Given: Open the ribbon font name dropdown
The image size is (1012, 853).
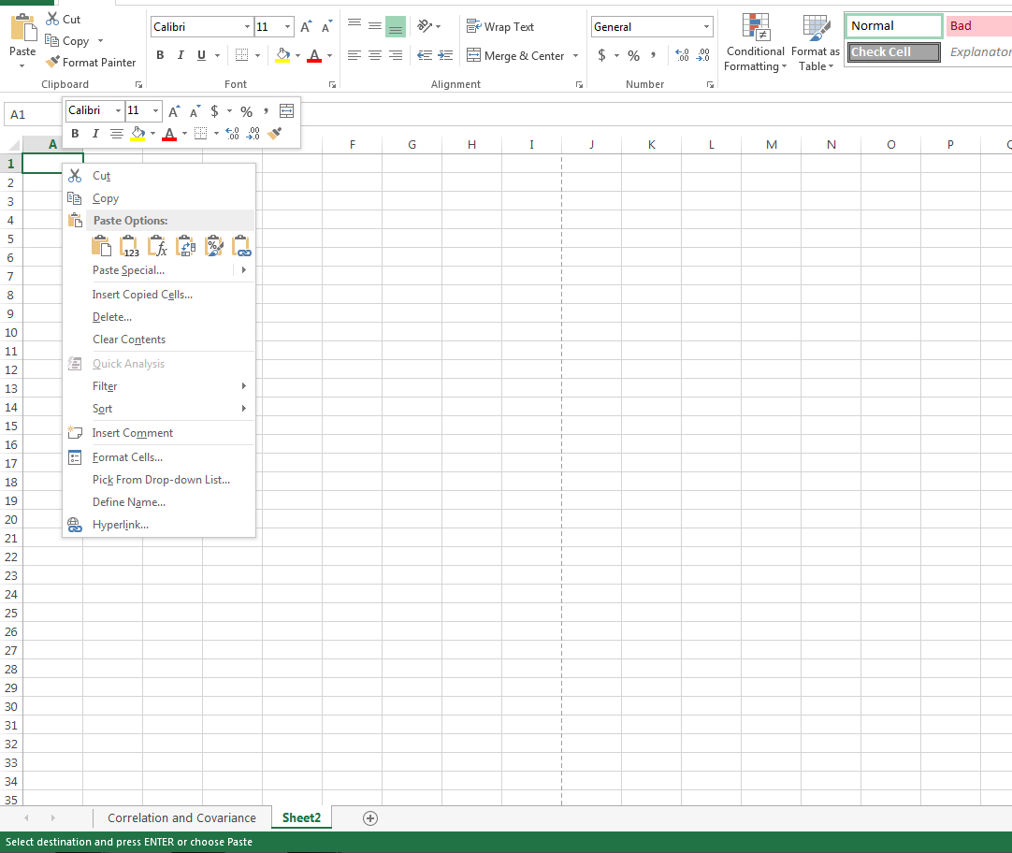Looking at the screenshot, I should pos(247,27).
